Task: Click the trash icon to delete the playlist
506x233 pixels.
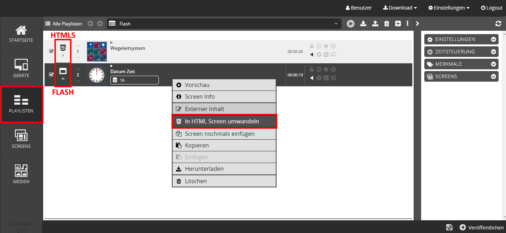Action: tap(386, 24)
